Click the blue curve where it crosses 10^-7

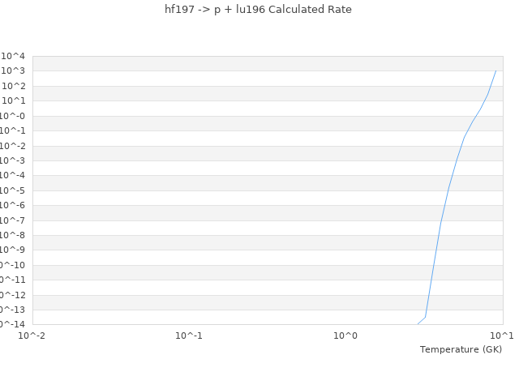tap(440, 220)
